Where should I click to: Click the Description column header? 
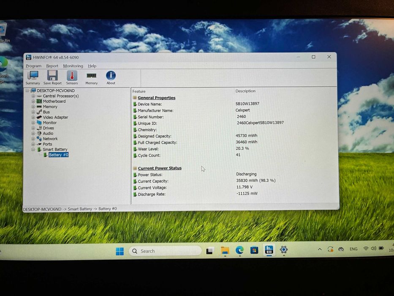(245, 91)
